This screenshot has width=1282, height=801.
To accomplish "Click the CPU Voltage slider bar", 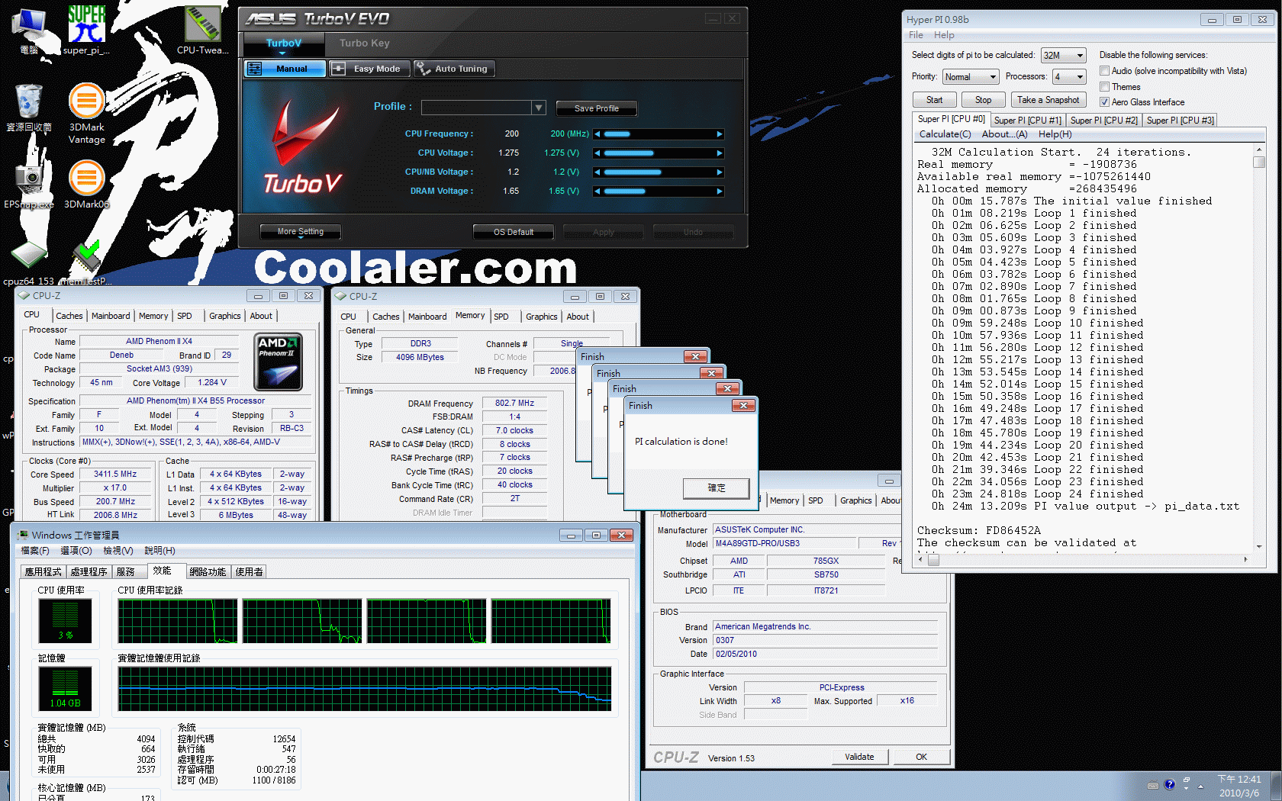I will click(x=658, y=153).
